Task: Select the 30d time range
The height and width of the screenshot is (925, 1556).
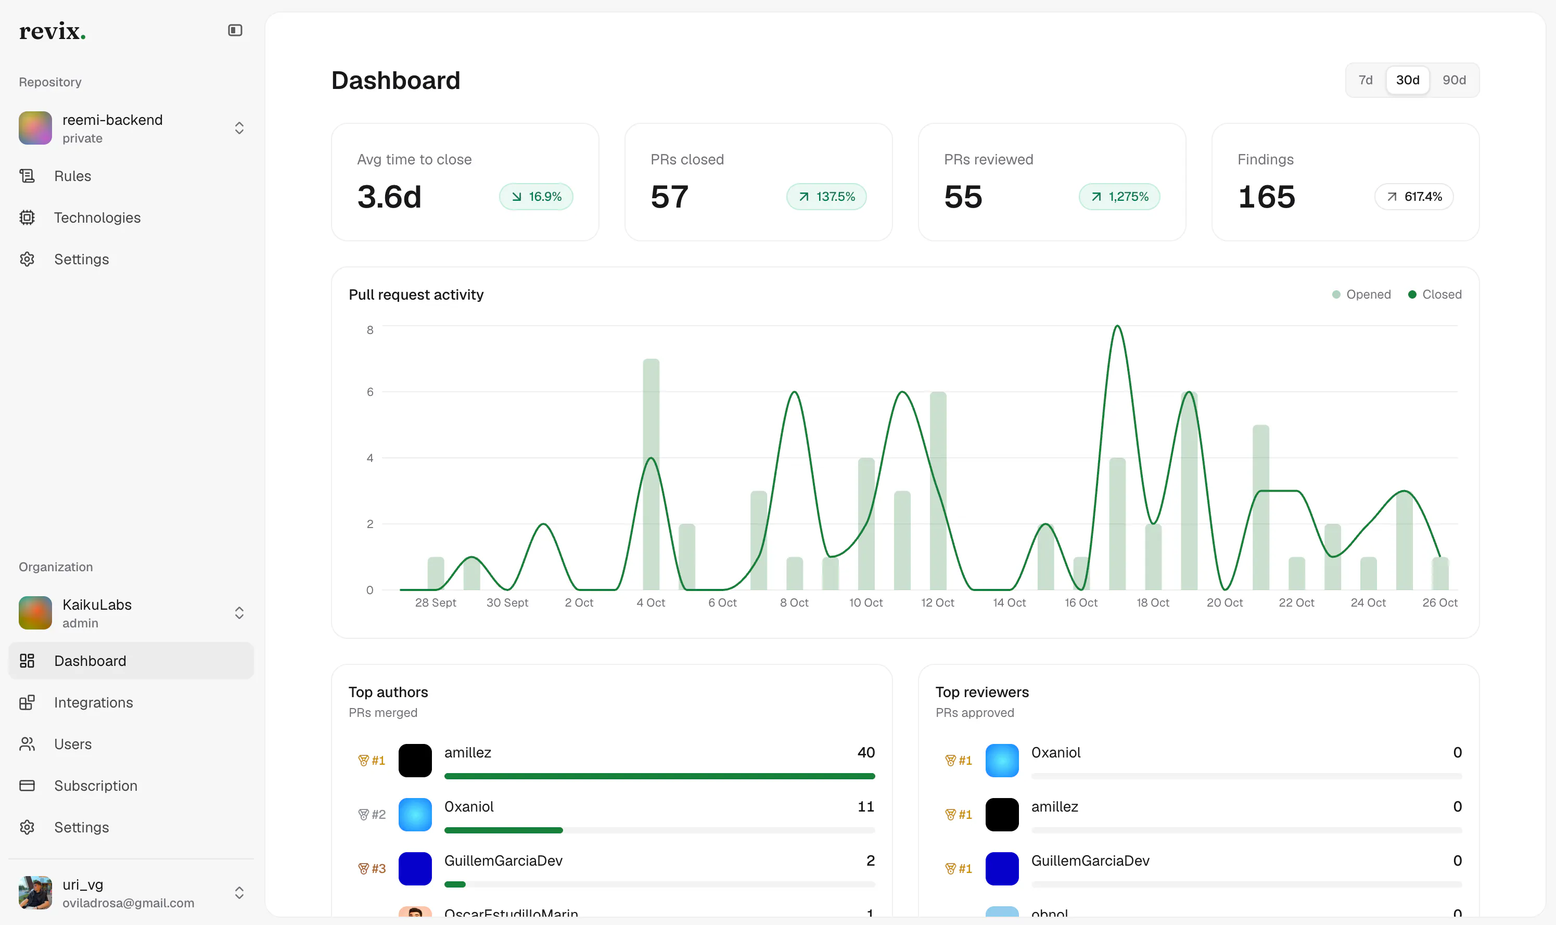Action: click(x=1408, y=80)
